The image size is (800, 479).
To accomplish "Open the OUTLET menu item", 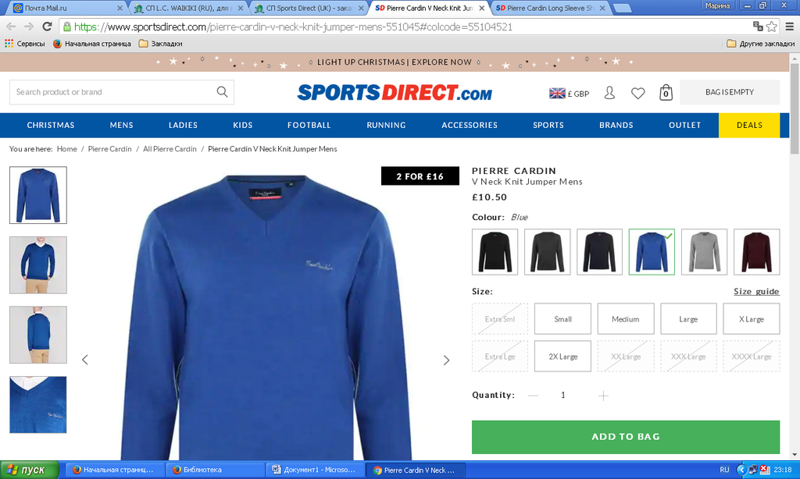I will pyautogui.click(x=684, y=126).
